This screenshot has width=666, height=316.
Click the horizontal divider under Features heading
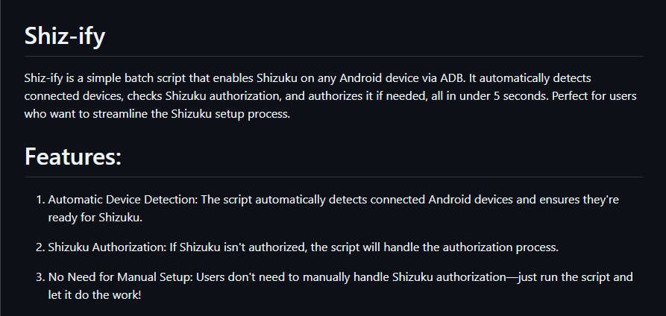(334, 177)
